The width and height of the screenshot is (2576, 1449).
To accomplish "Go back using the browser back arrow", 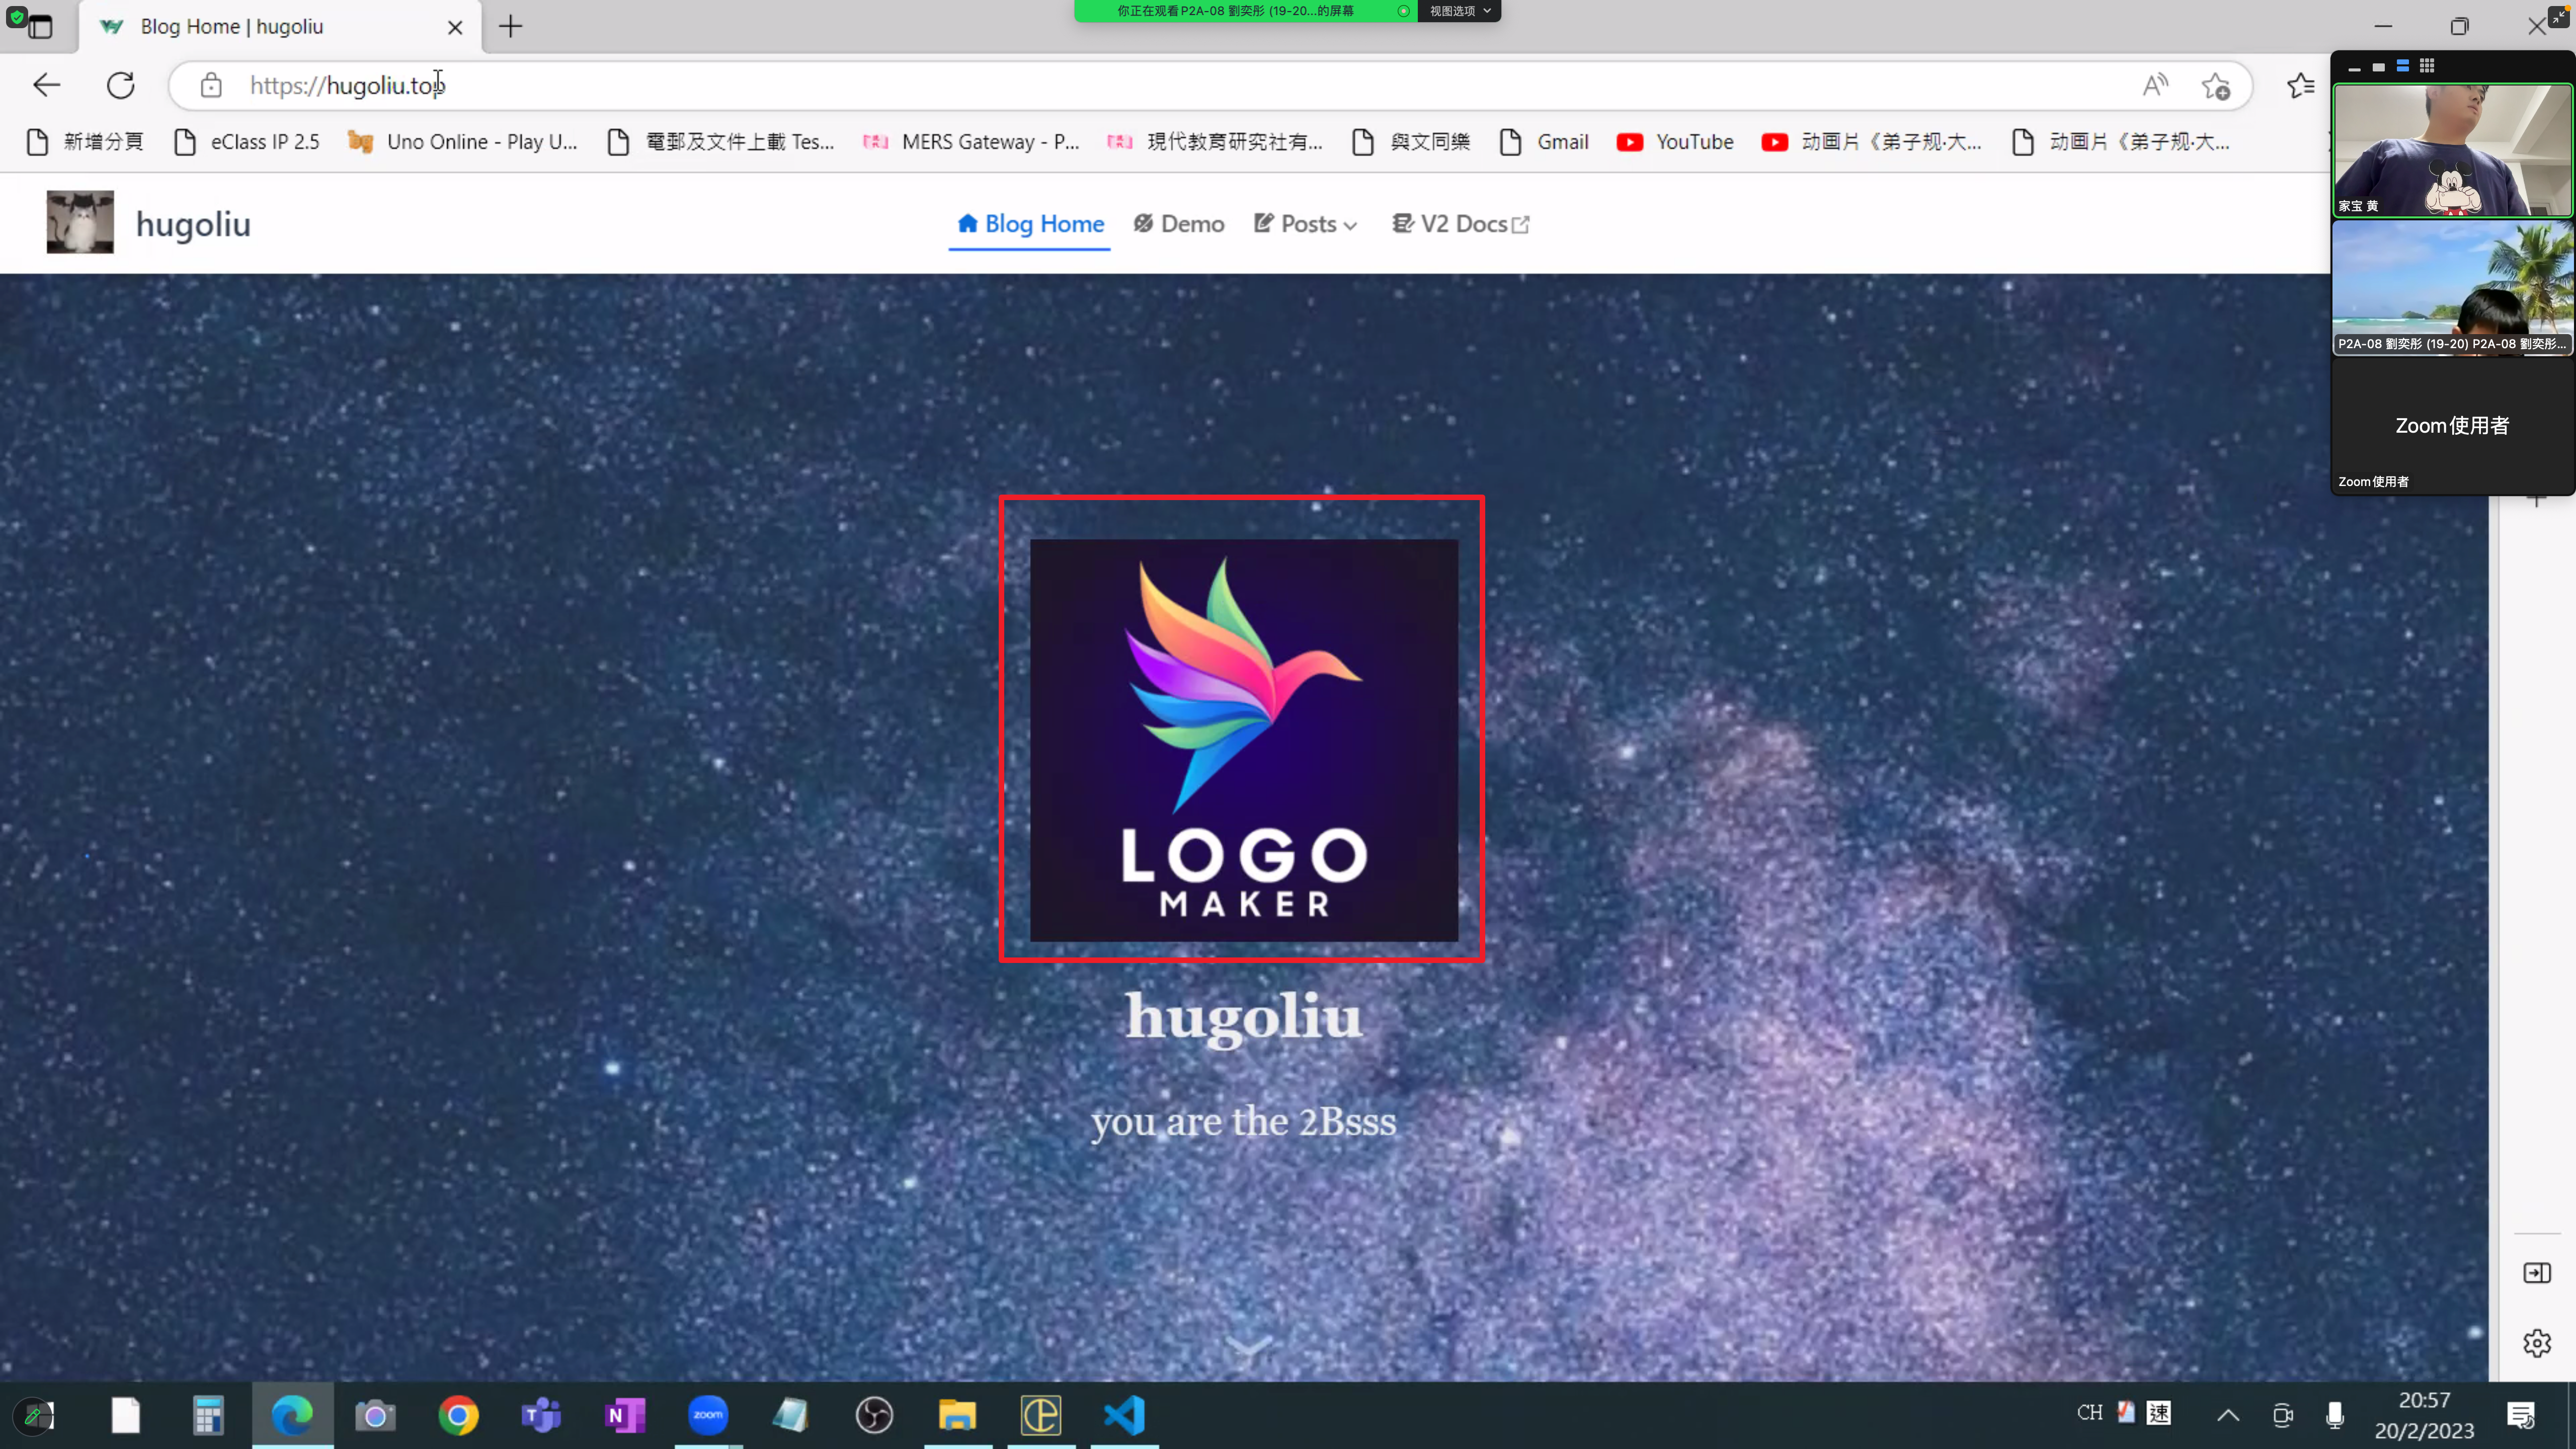I will click(47, 85).
